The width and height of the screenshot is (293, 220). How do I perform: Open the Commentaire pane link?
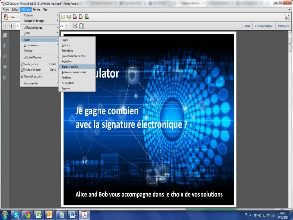tap(264, 26)
